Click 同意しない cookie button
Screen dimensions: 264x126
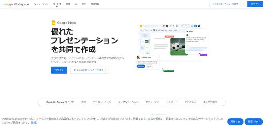(x=254, y=122)
